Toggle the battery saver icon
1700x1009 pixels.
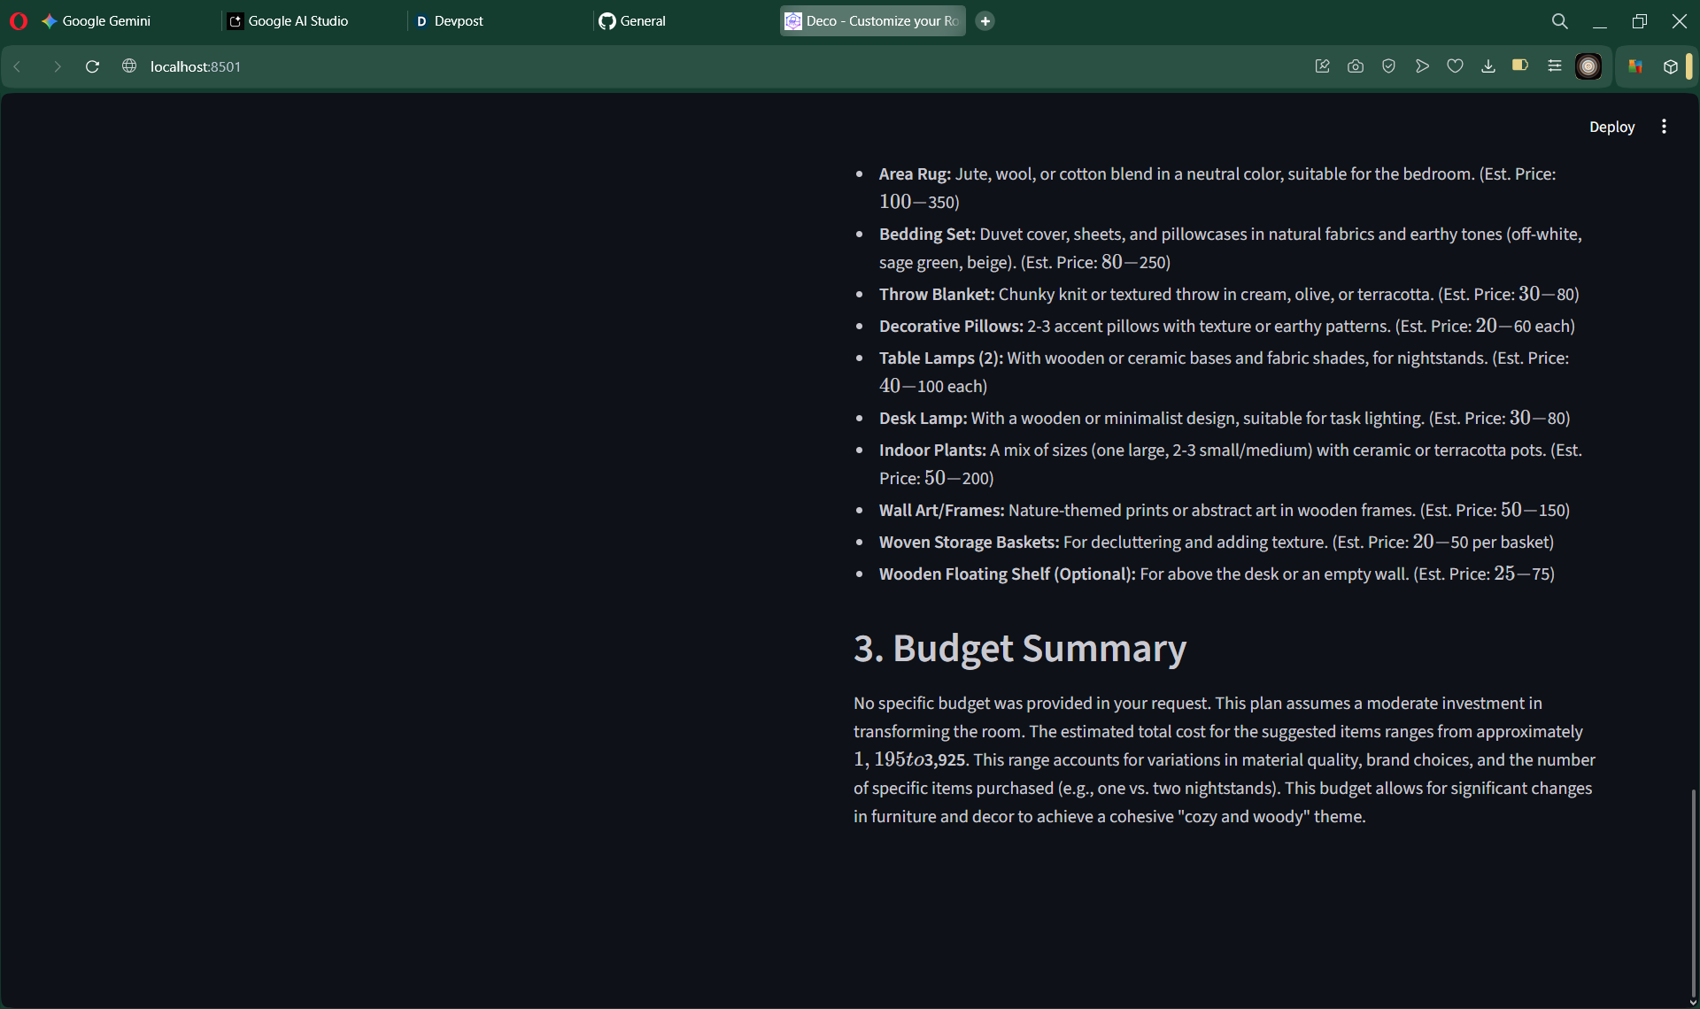pos(1520,65)
